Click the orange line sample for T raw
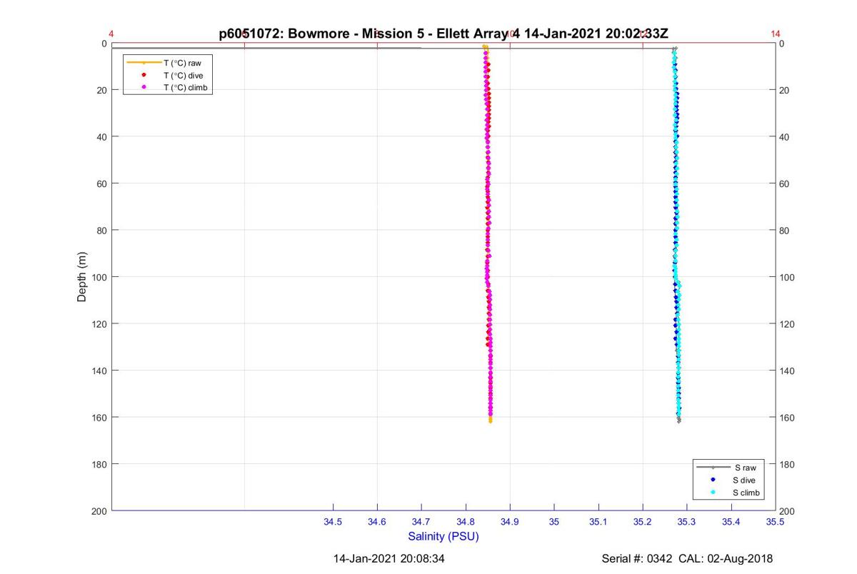857x574 pixels. (144, 63)
